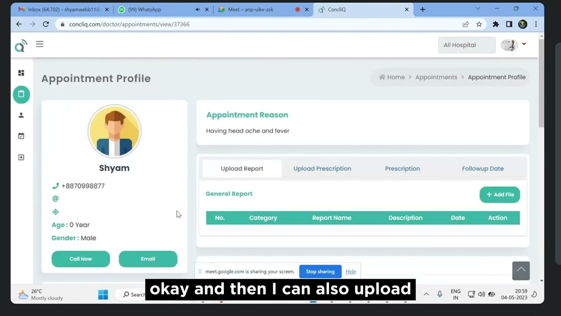Switch to Upload Report tab
The width and height of the screenshot is (561, 316).
pyautogui.click(x=242, y=169)
